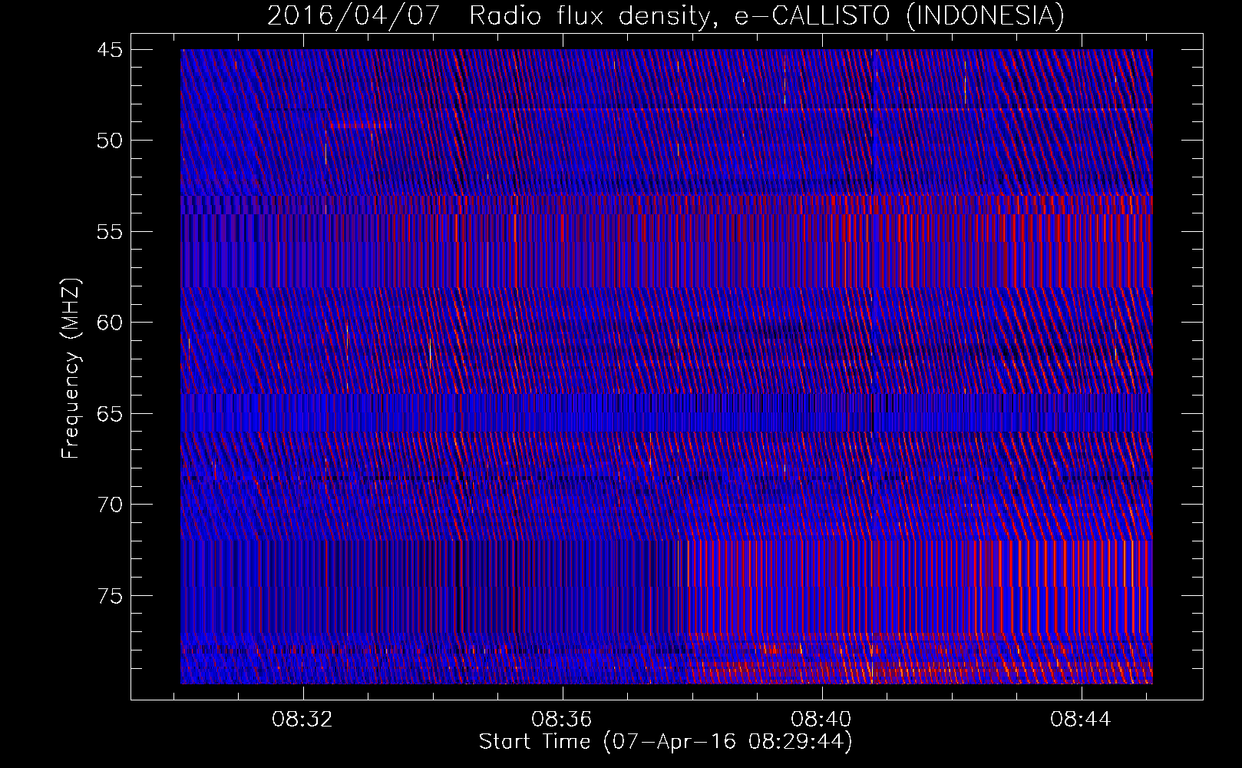Click the 08:36 time tick label

tap(562, 720)
